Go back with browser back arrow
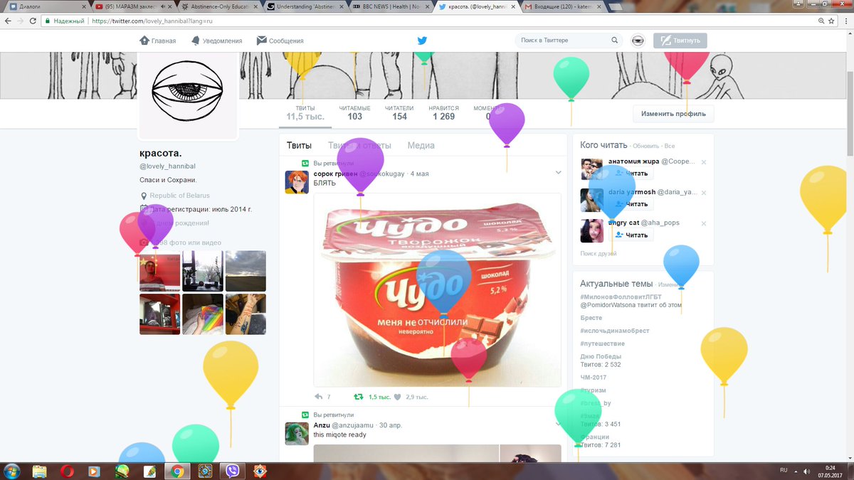 point(7,21)
